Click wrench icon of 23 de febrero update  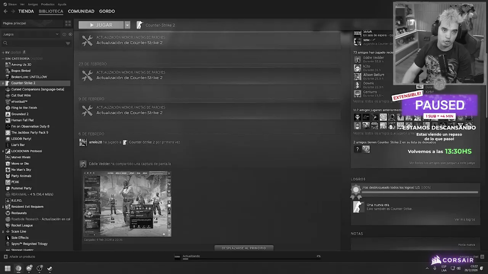click(x=87, y=76)
